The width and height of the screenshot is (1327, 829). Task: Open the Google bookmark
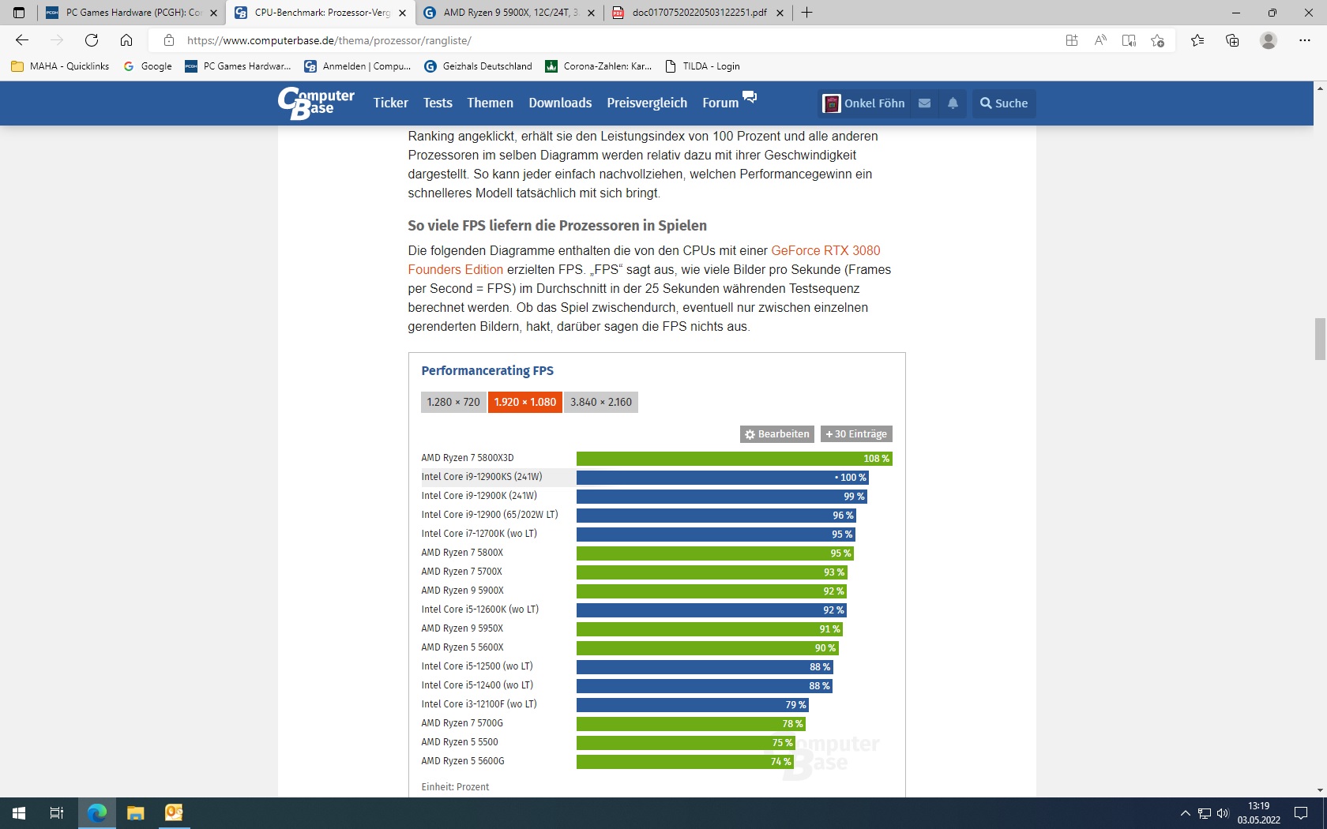(148, 66)
